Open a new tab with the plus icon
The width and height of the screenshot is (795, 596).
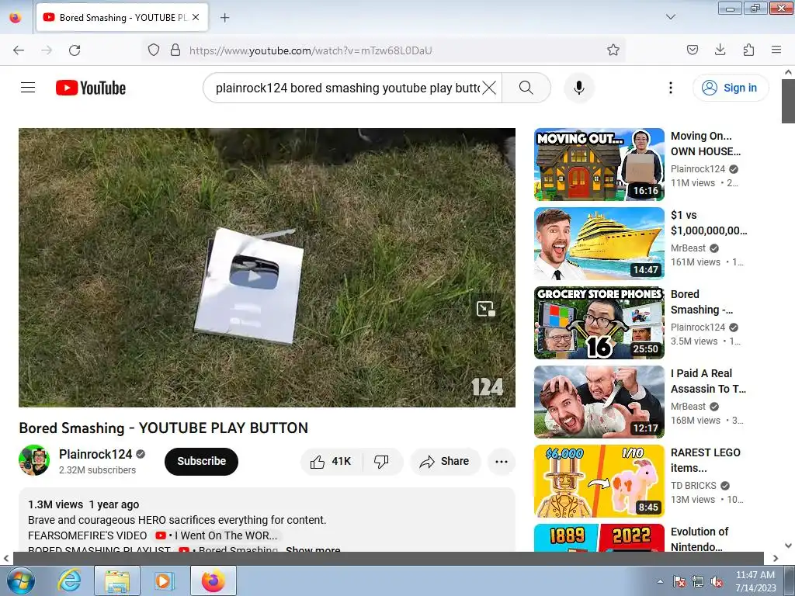pos(225,18)
